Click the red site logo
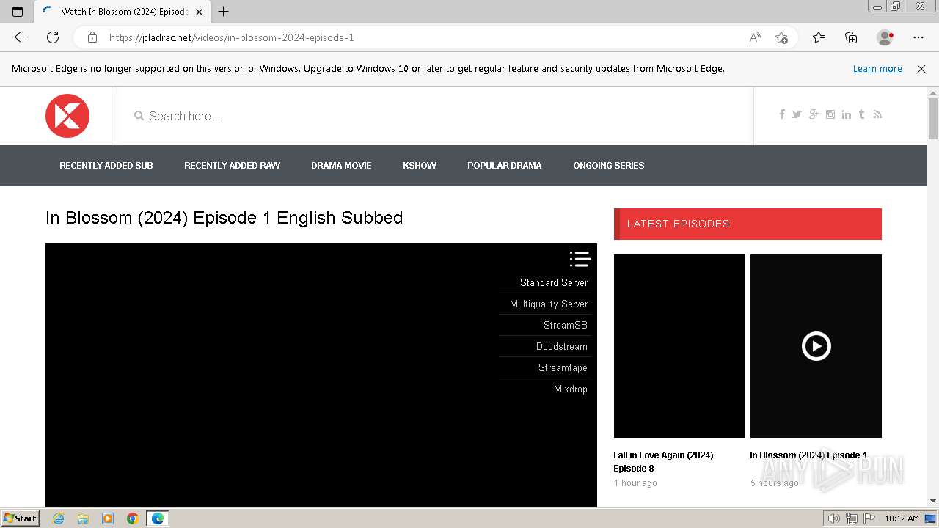This screenshot has height=528, width=939. point(67,116)
